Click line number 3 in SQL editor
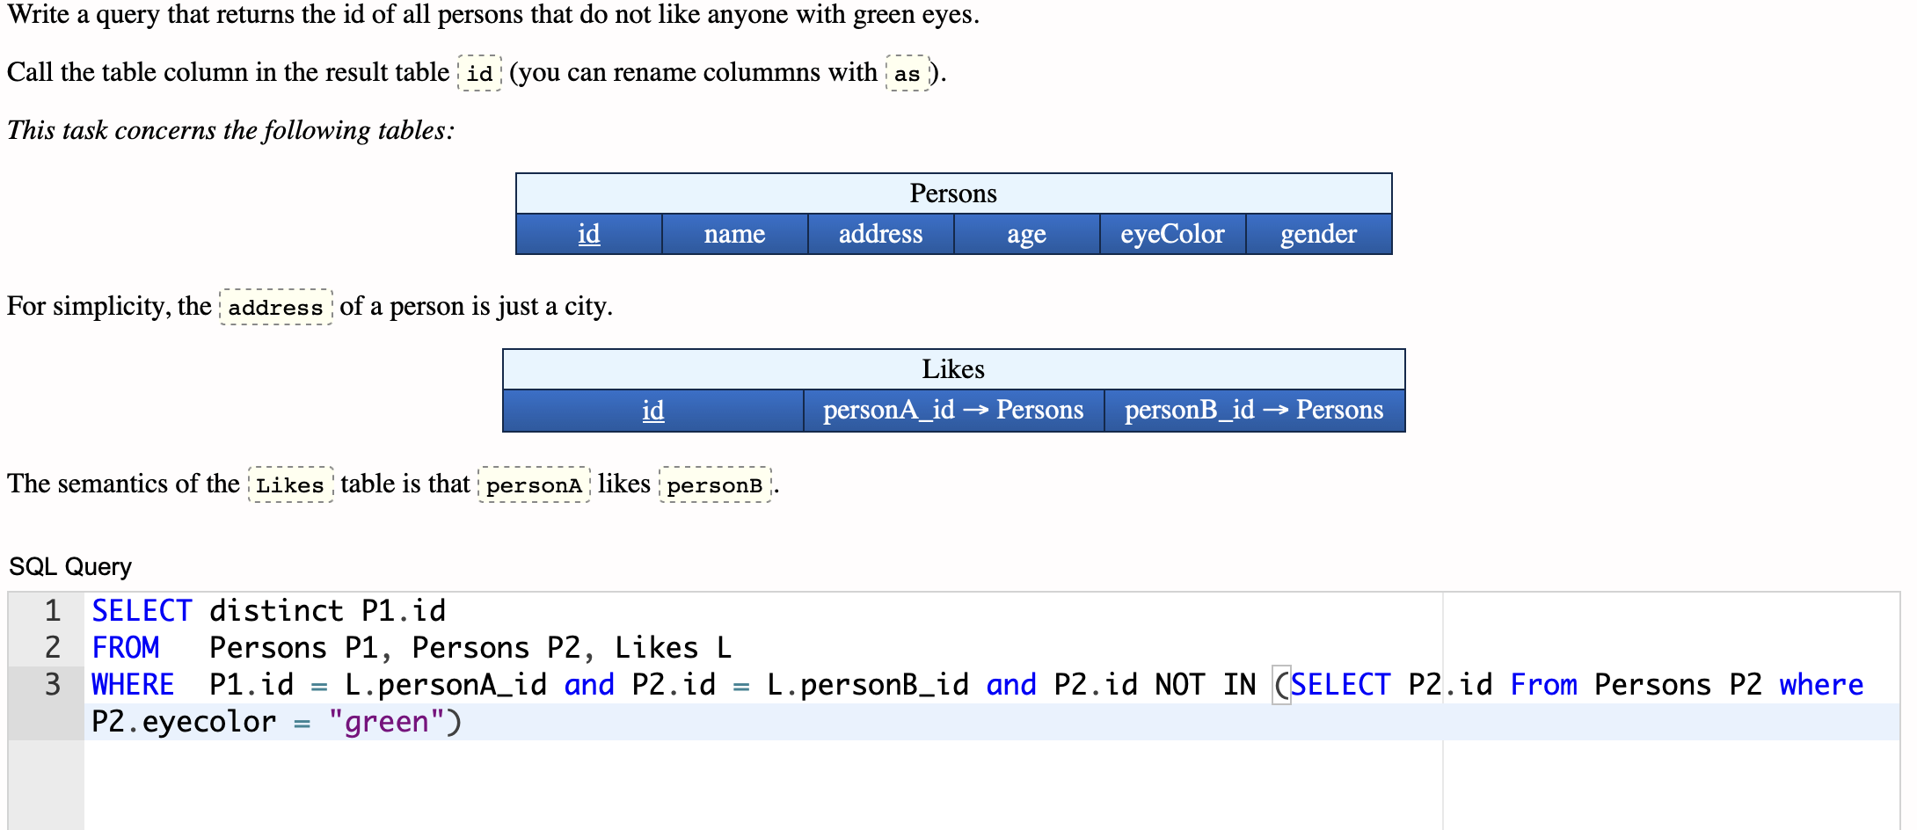 51,684
